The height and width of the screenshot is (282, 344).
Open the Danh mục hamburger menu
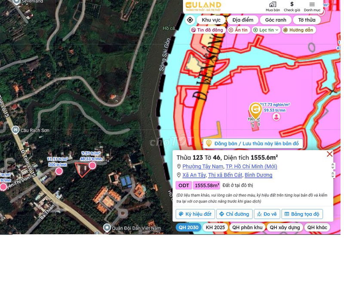pyautogui.click(x=312, y=6)
